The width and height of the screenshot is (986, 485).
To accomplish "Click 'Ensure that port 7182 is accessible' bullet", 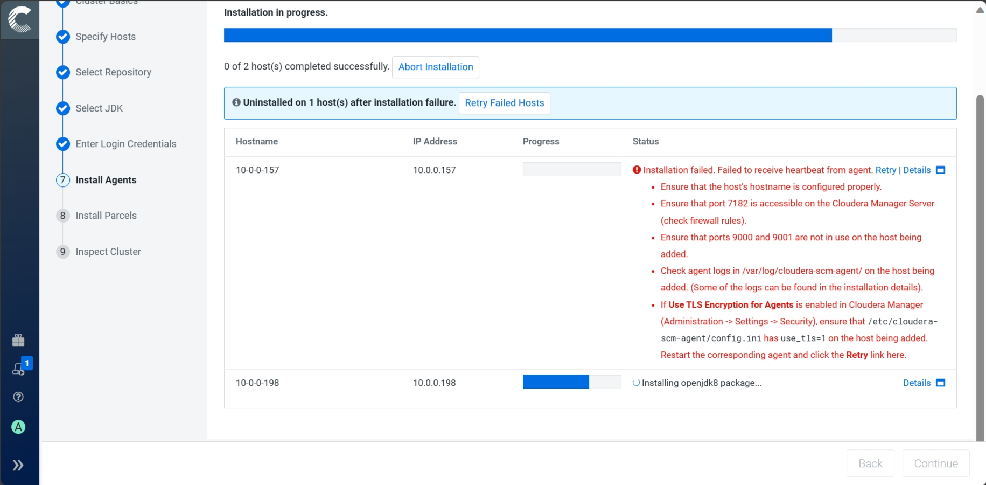I will [x=798, y=212].
